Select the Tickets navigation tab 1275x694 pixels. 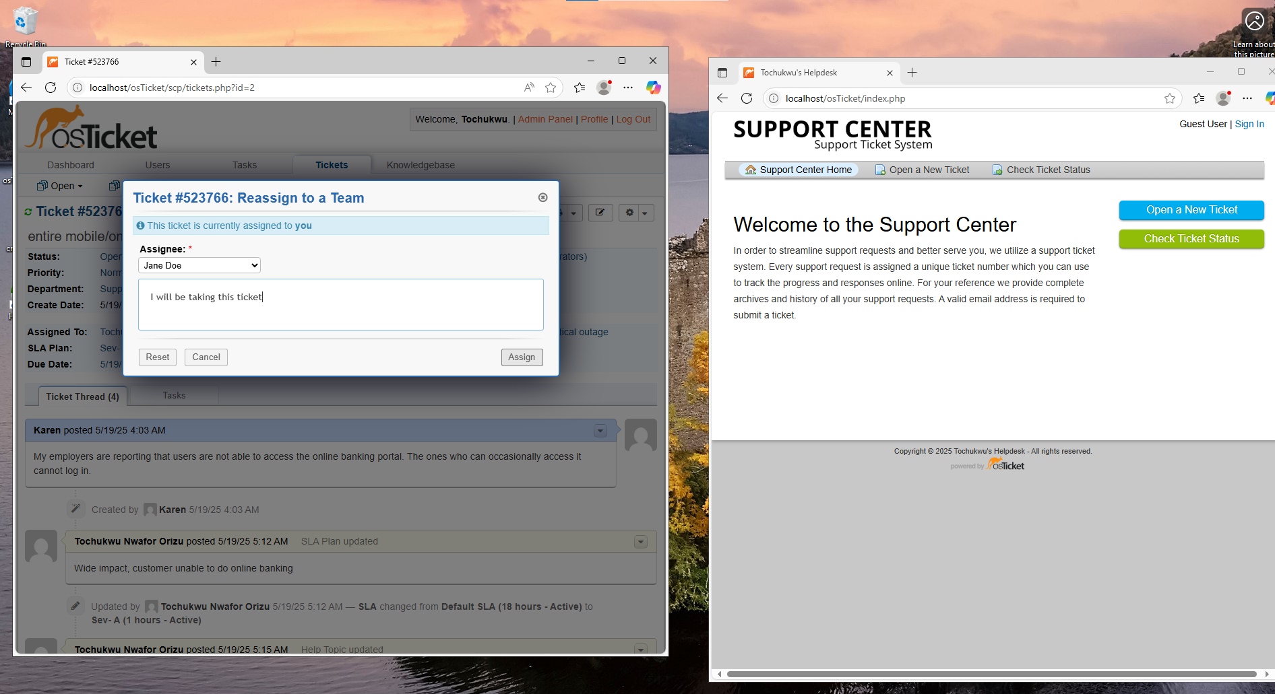click(x=332, y=165)
